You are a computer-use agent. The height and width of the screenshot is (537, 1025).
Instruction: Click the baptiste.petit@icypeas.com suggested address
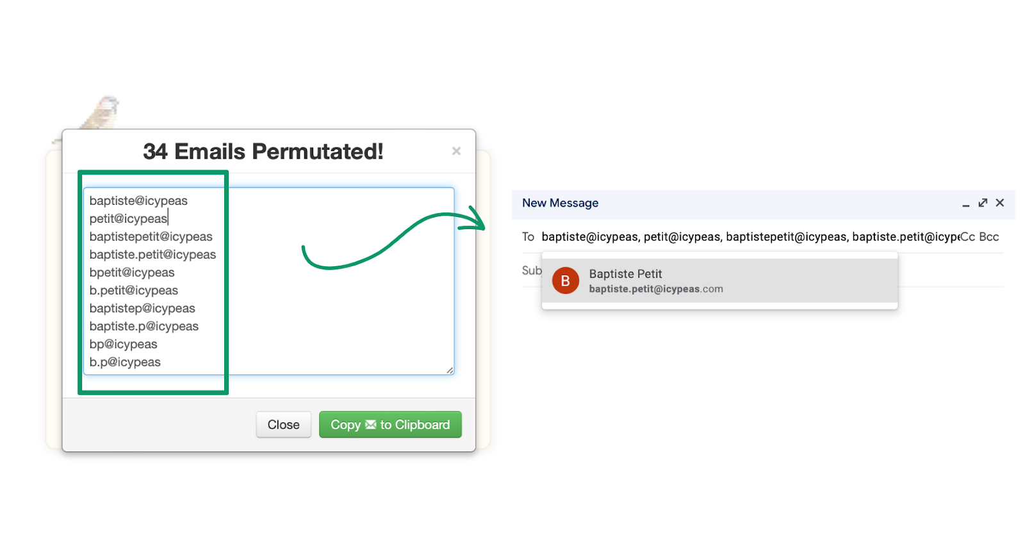pos(655,289)
